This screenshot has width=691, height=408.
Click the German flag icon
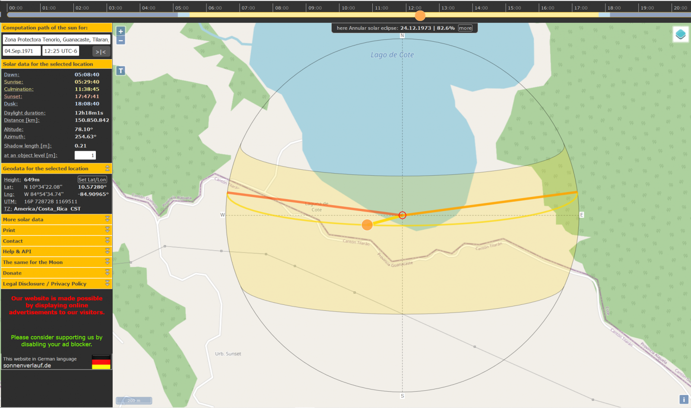click(x=101, y=362)
